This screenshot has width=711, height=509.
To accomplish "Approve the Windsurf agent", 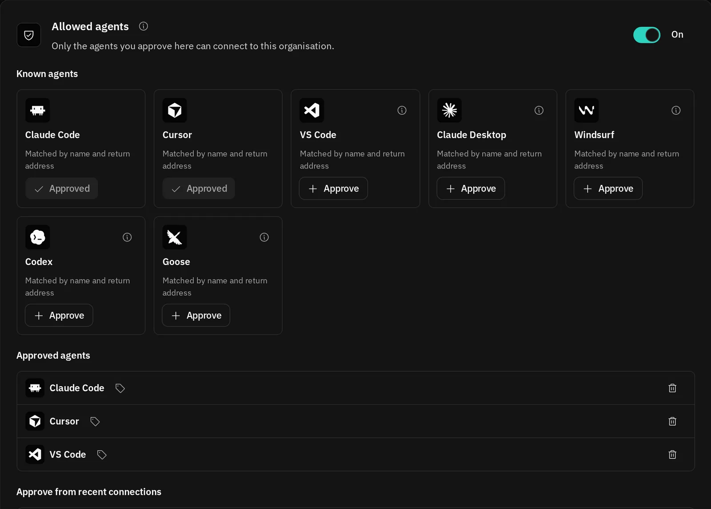I will [608, 188].
